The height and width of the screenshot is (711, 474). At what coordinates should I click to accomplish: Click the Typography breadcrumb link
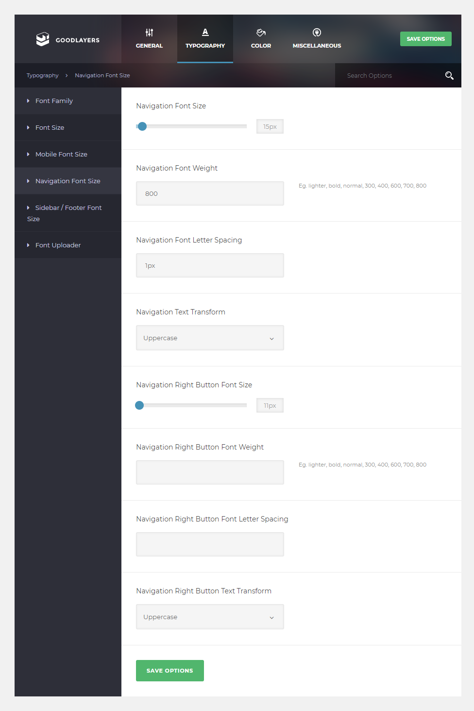(42, 75)
